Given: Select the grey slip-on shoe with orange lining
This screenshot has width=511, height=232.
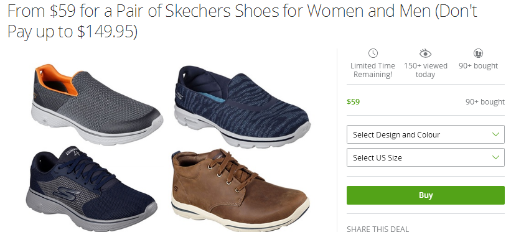Looking at the screenshot, I should coord(97,103).
